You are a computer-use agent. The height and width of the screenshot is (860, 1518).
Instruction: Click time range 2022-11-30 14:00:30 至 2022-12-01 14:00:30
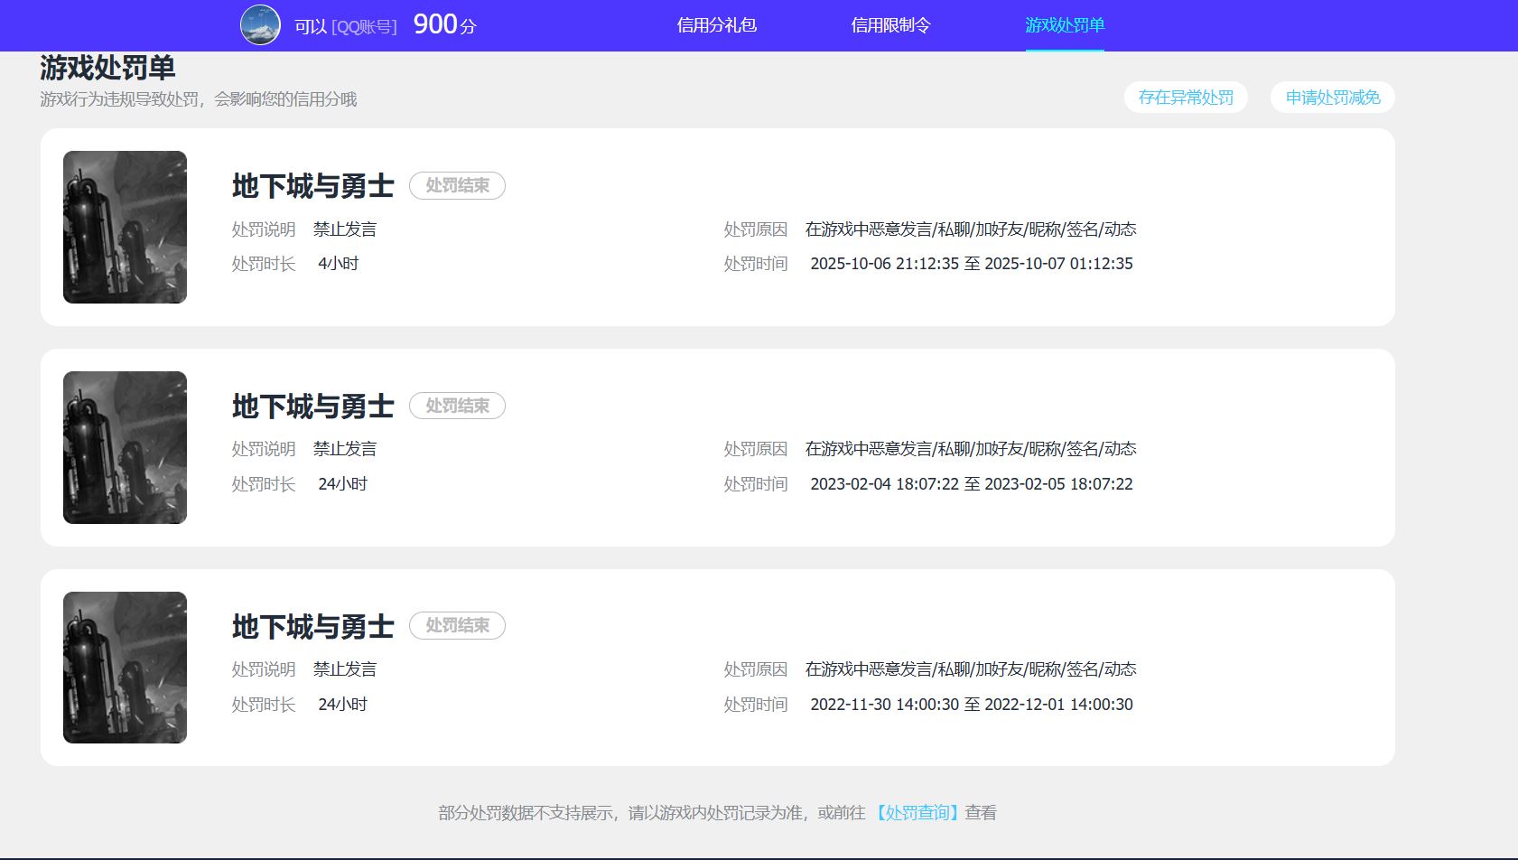(972, 705)
